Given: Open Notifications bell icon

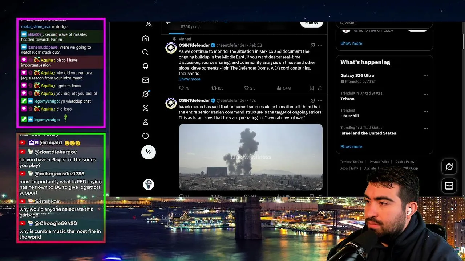Looking at the screenshot, I should pyautogui.click(x=145, y=66).
